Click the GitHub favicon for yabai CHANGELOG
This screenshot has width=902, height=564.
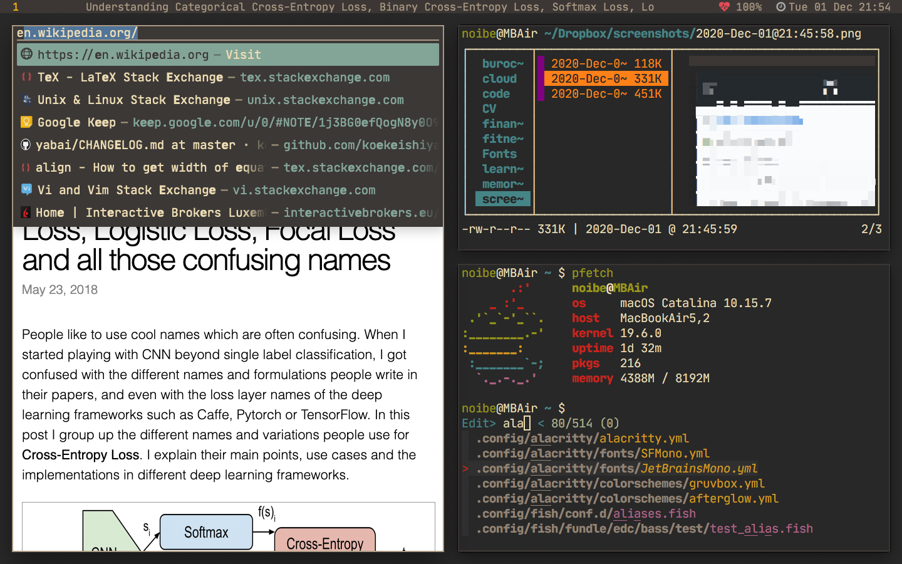pos(26,144)
